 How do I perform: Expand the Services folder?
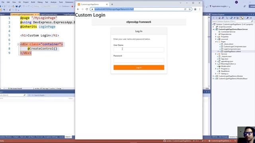(x=216, y=54)
